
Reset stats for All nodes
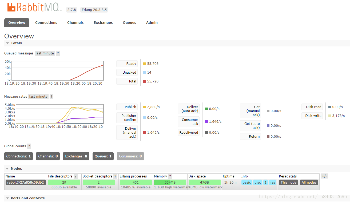pyautogui.click(x=309, y=182)
